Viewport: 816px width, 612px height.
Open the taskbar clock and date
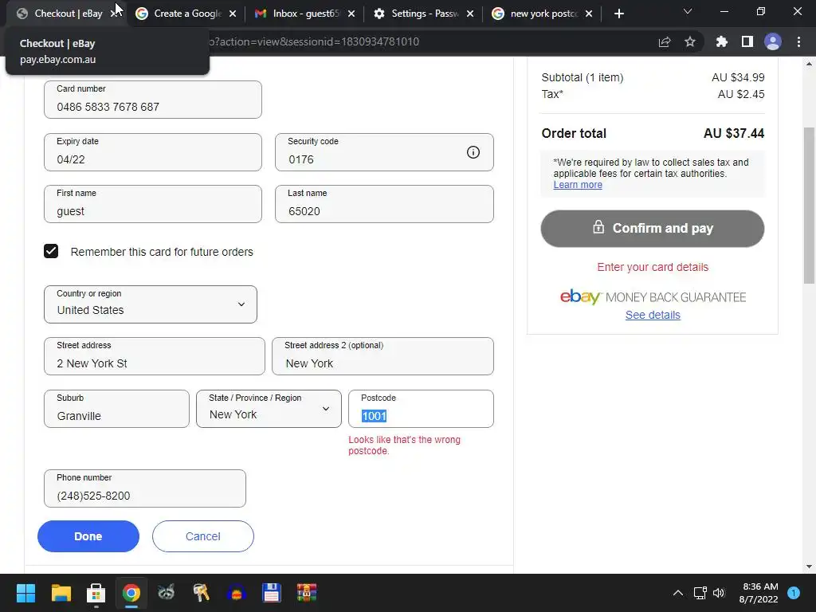(x=760, y=593)
